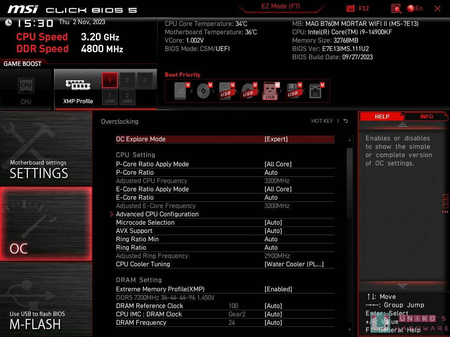
Task: Switch to the HELP tab
Action: point(382,117)
